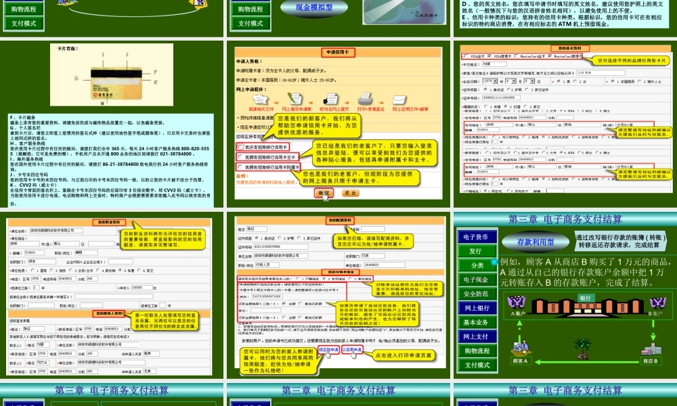Screen dimensions: 677x406
Task: Click the 退出 exit button
Action: coord(351,193)
